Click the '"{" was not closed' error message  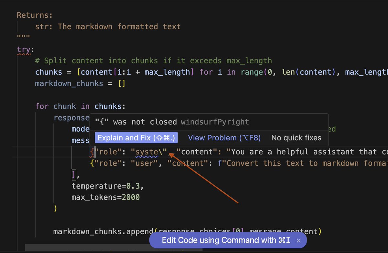coord(136,122)
